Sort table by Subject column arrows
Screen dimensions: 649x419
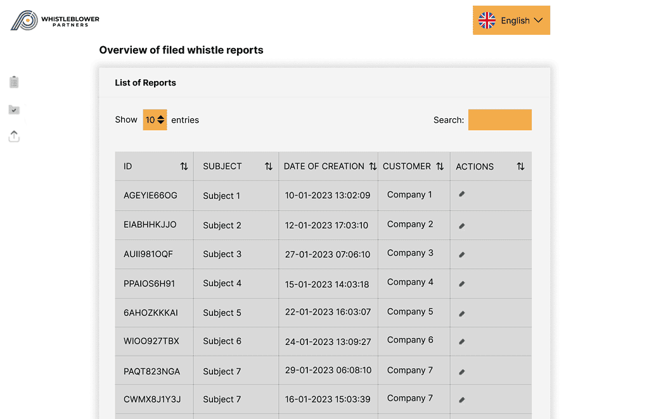pyautogui.click(x=269, y=166)
